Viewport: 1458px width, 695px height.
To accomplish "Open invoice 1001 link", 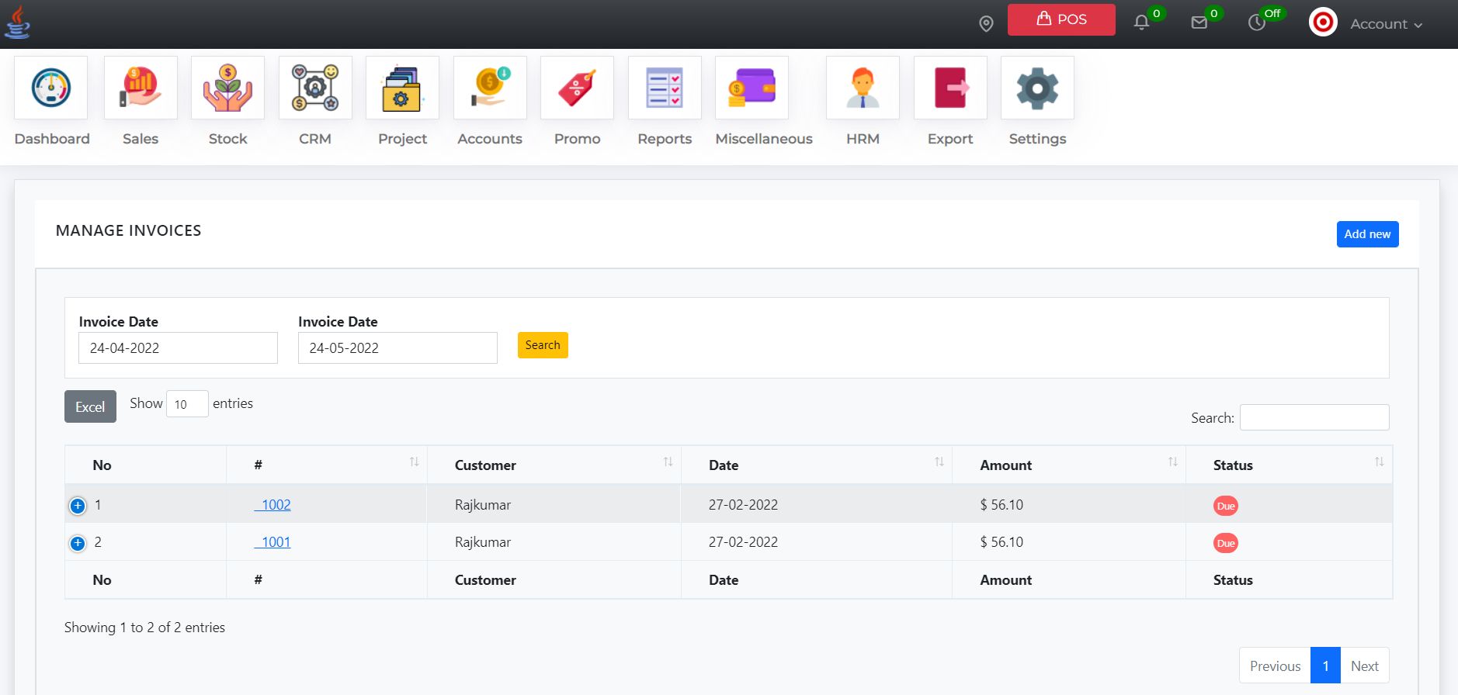I will [273, 542].
